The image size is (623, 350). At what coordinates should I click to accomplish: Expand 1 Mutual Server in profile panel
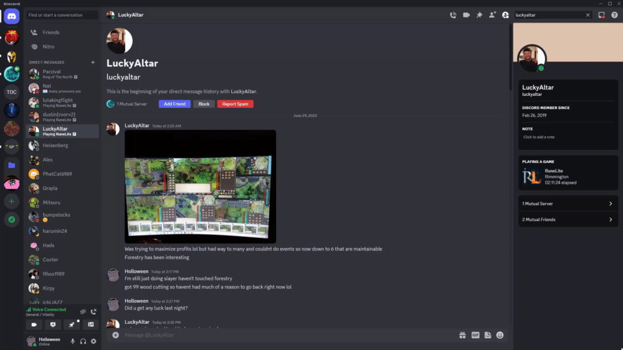click(568, 204)
